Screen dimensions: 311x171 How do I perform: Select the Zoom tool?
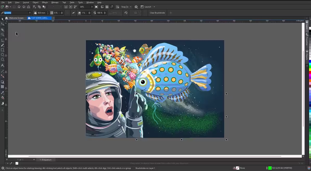pos(3,35)
